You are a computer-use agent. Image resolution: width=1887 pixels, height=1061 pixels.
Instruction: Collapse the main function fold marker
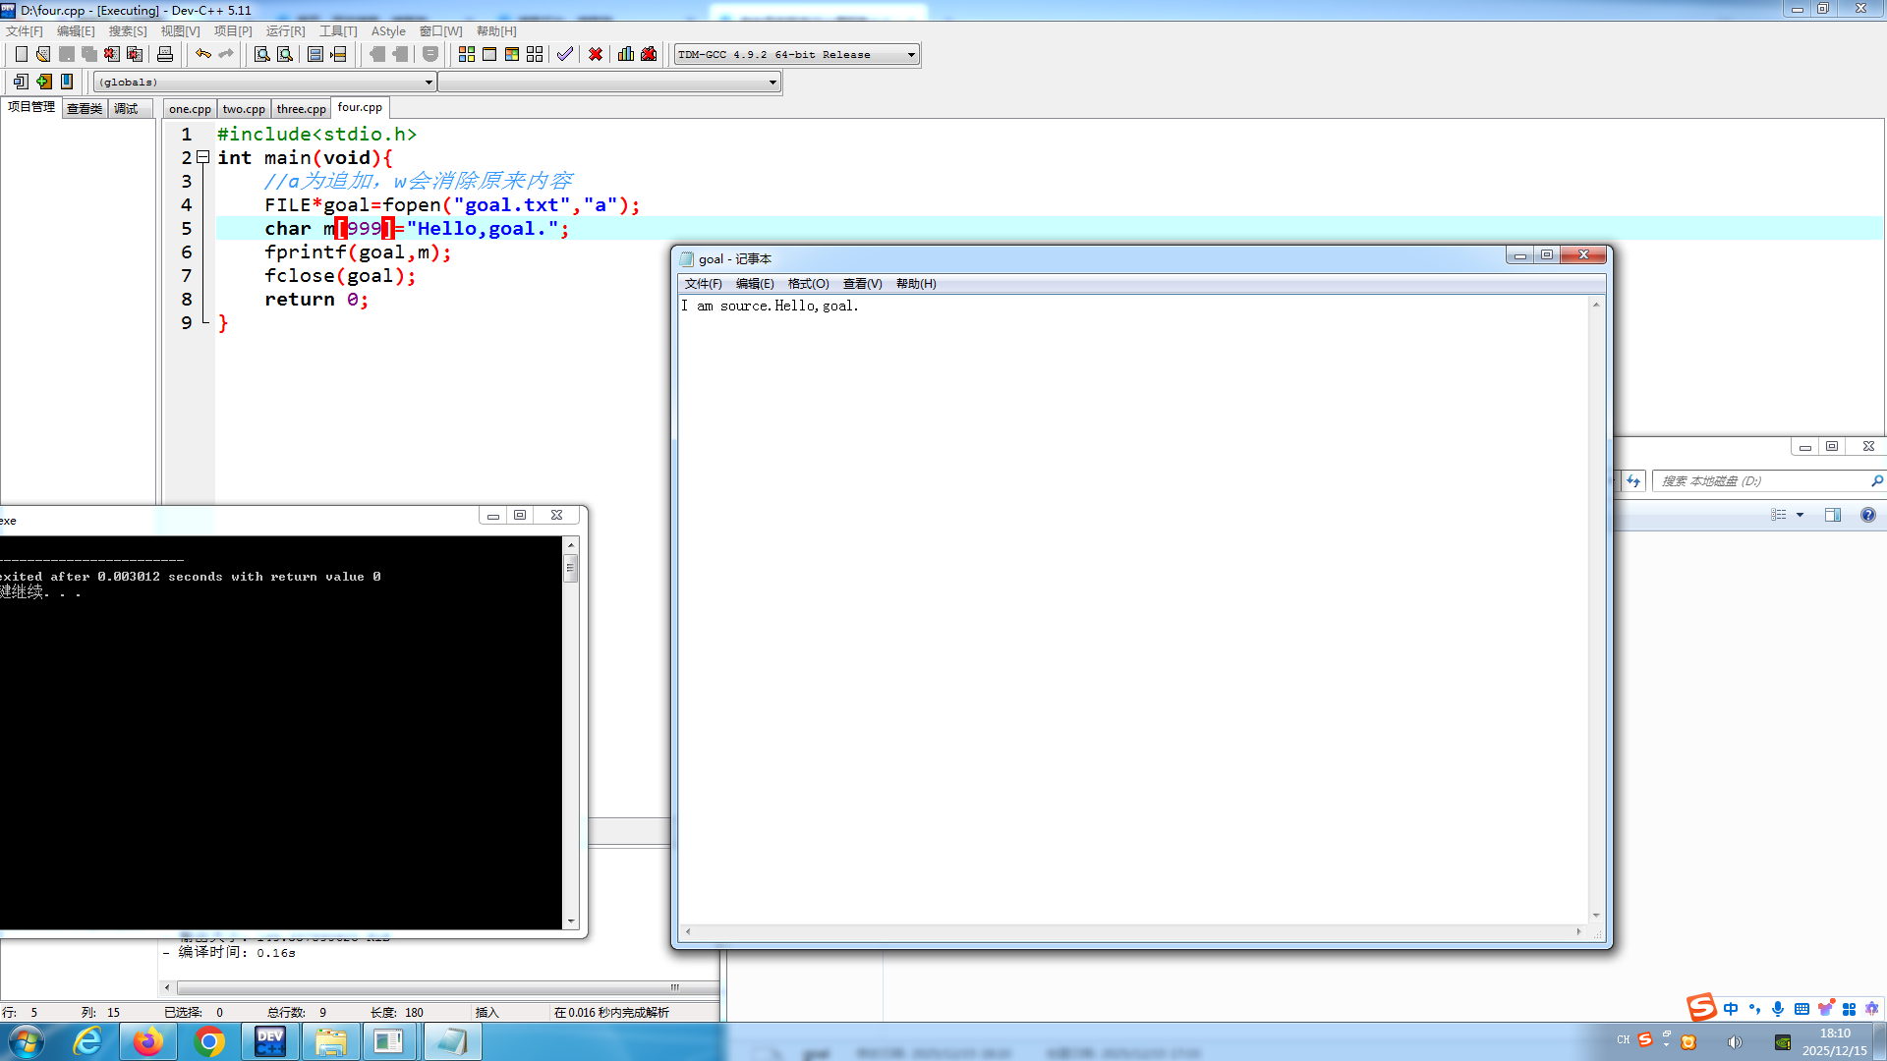pos(202,157)
